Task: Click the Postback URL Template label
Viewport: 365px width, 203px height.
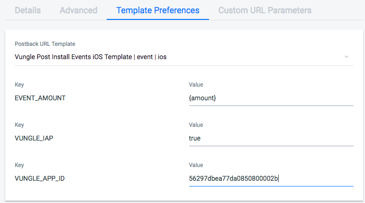Action: 45,44
